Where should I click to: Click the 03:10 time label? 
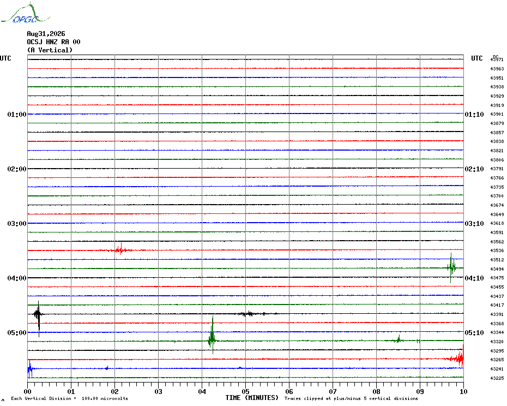tap(474, 224)
